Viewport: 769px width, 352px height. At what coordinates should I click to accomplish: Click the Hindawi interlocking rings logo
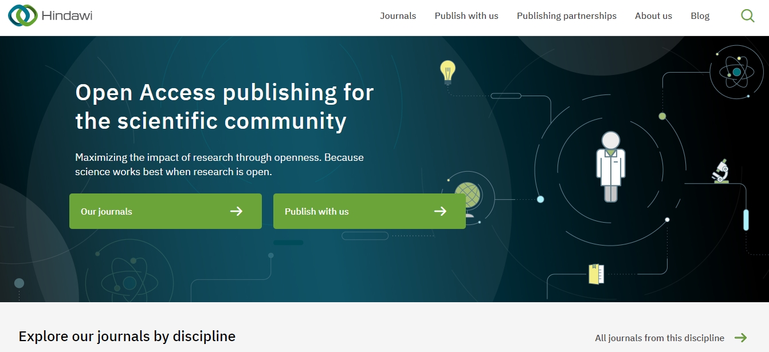click(23, 15)
